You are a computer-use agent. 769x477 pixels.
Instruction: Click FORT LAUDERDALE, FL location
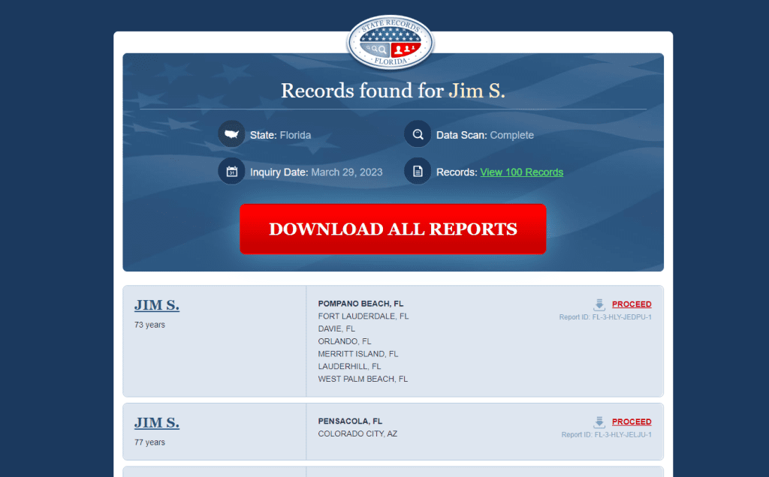[363, 316]
